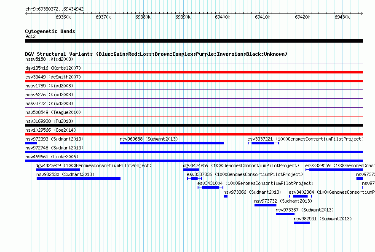Click the nsv3169938 (Fu2018) black bar
This screenshot has height=252, width=375.
coord(194,125)
